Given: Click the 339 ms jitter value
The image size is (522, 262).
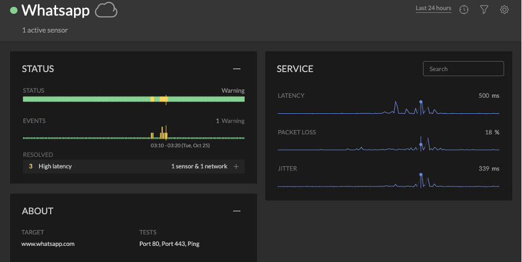Looking at the screenshot, I should [x=489, y=169].
